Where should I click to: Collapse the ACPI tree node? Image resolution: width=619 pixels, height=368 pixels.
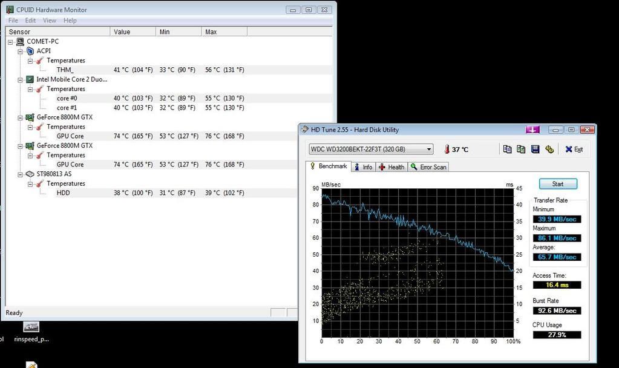coord(21,51)
